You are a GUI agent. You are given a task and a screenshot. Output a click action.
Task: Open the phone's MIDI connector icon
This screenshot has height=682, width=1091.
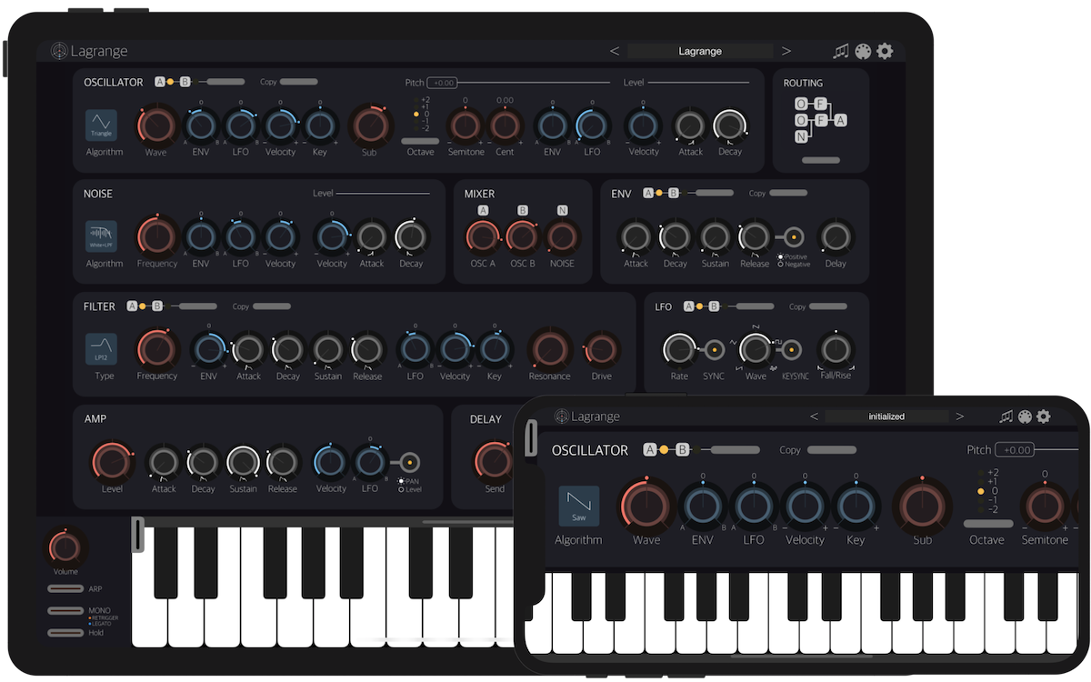pos(1025,416)
